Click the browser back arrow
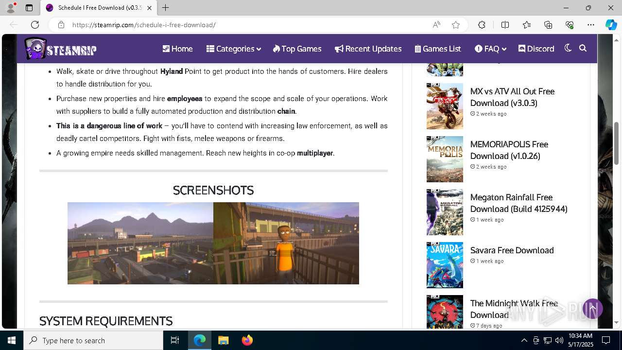622x350 pixels. [x=14, y=25]
